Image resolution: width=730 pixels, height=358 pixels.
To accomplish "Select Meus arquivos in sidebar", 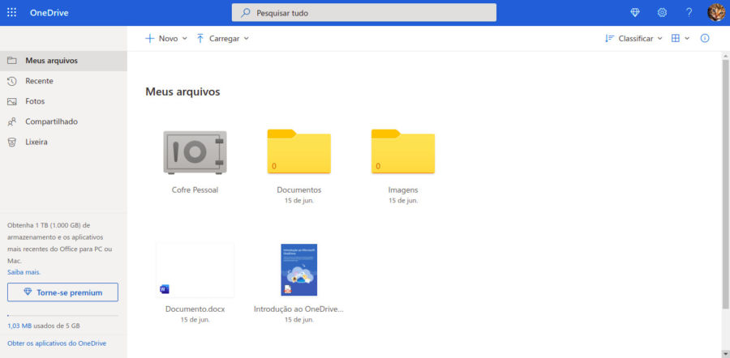I will pyautogui.click(x=63, y=61).
